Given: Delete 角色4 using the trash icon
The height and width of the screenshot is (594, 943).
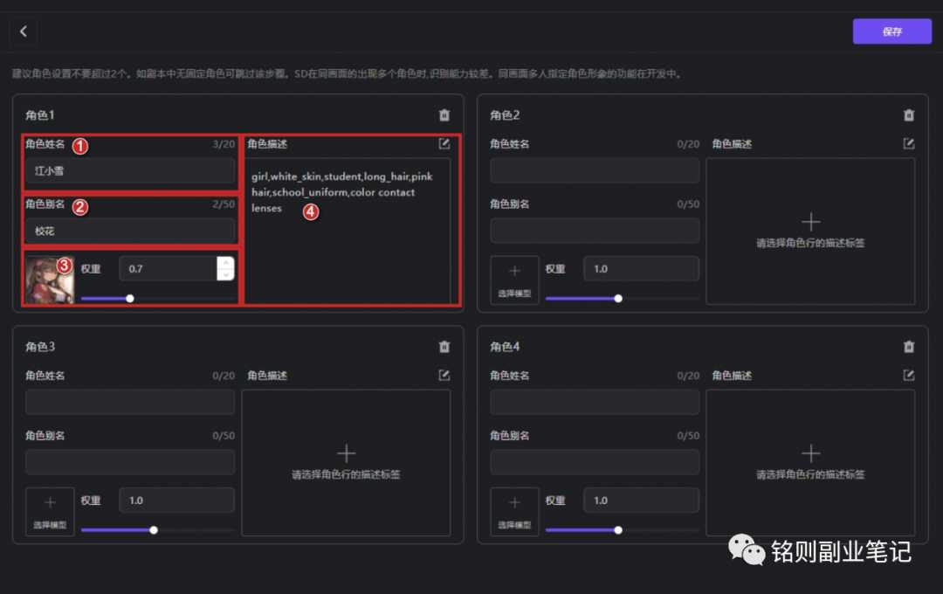Looking at the screenshot, I should (x=909, y=347).
